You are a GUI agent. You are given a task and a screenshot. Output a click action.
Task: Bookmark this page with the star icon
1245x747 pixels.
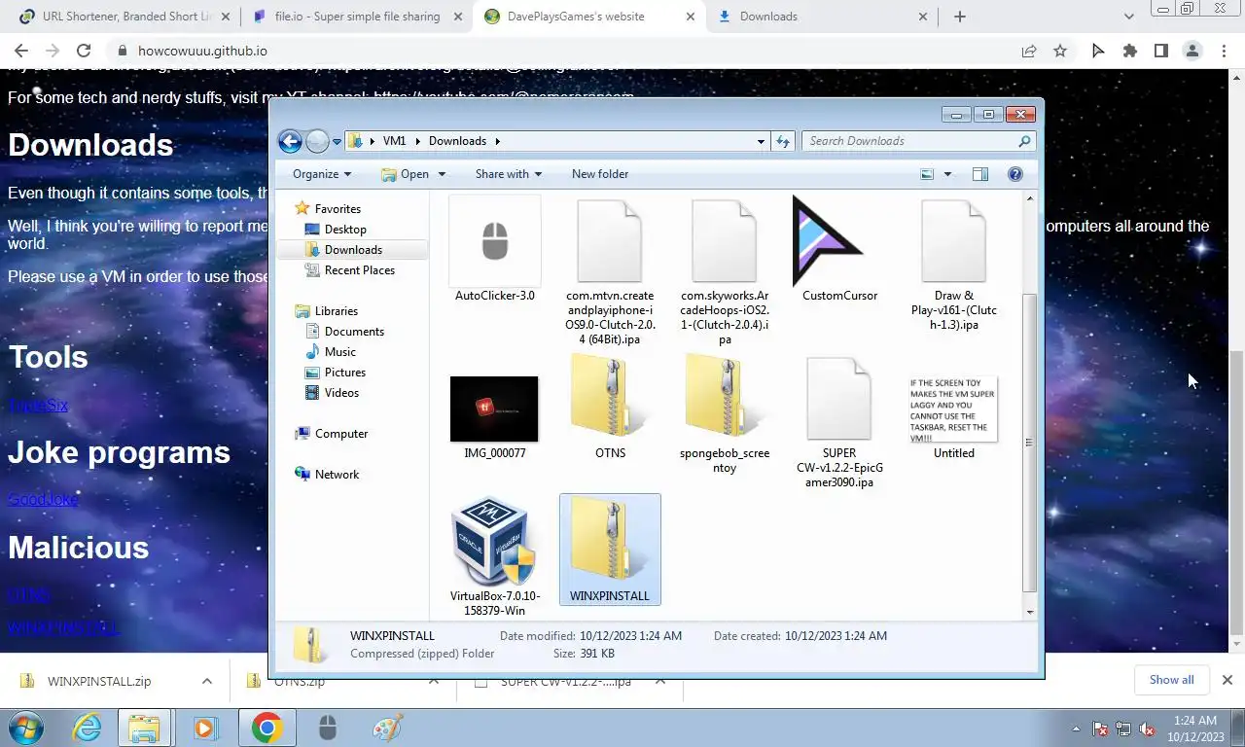pos(1060,51)
